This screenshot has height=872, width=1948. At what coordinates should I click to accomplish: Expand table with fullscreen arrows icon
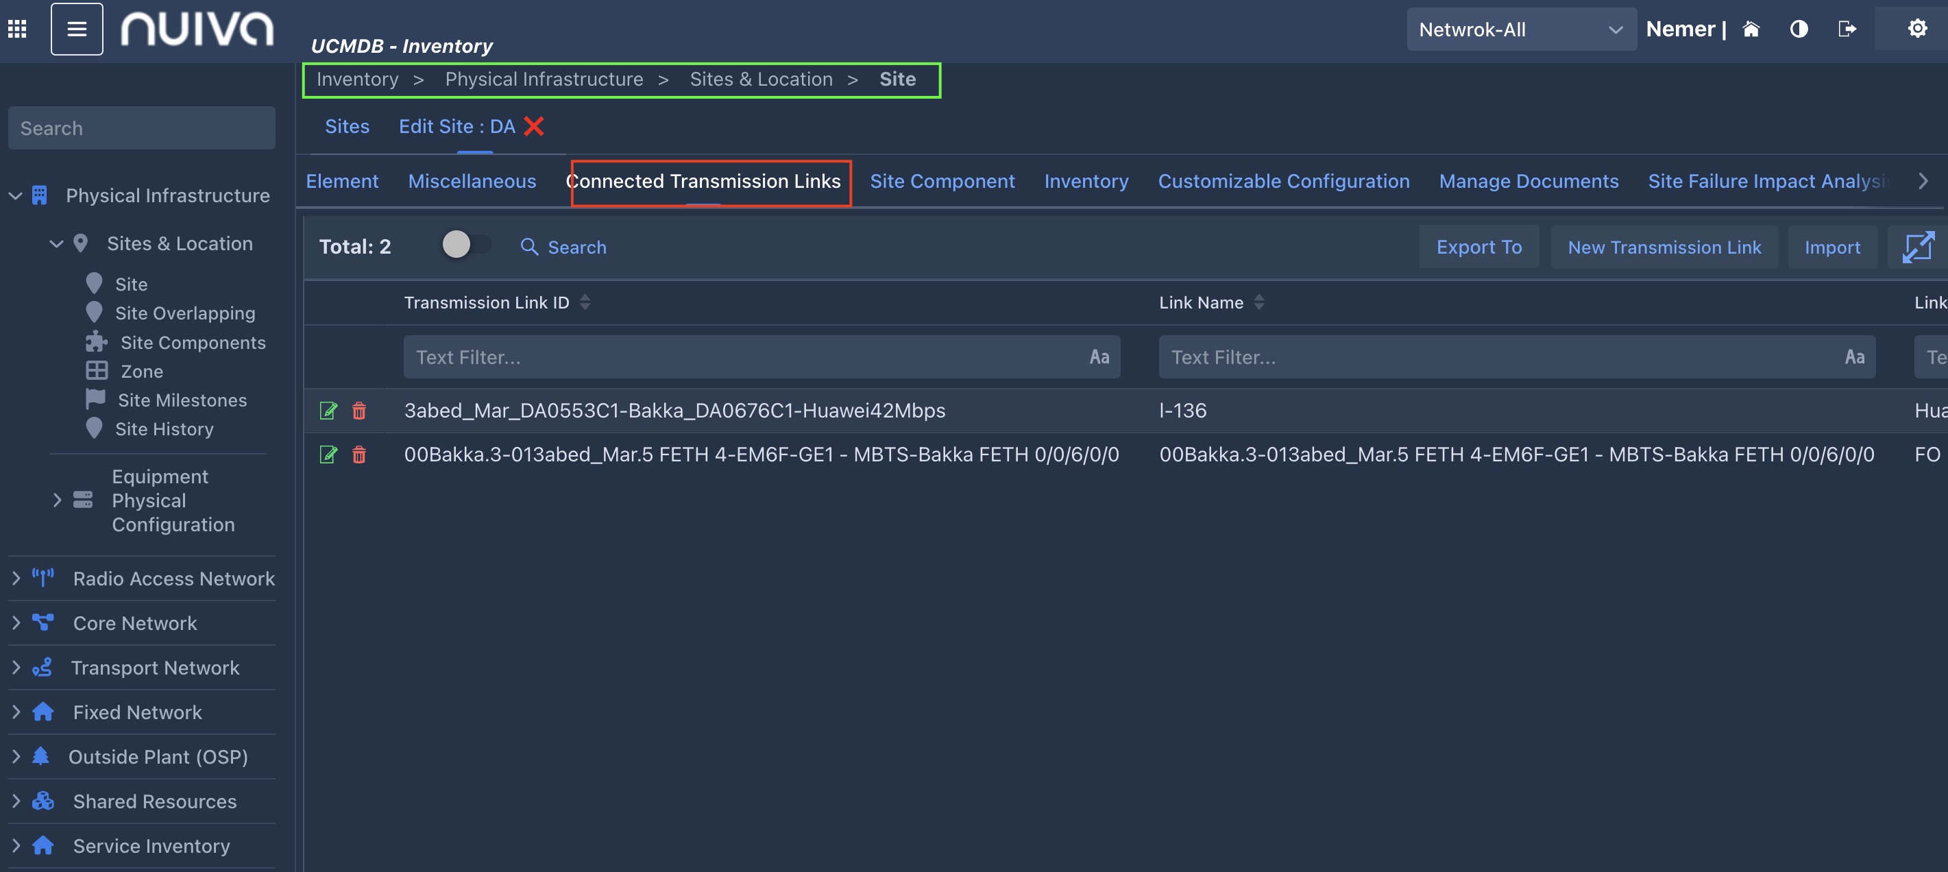click(x=1918, y=247)
